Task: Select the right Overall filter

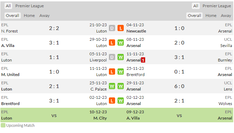Action: point(194,16)
